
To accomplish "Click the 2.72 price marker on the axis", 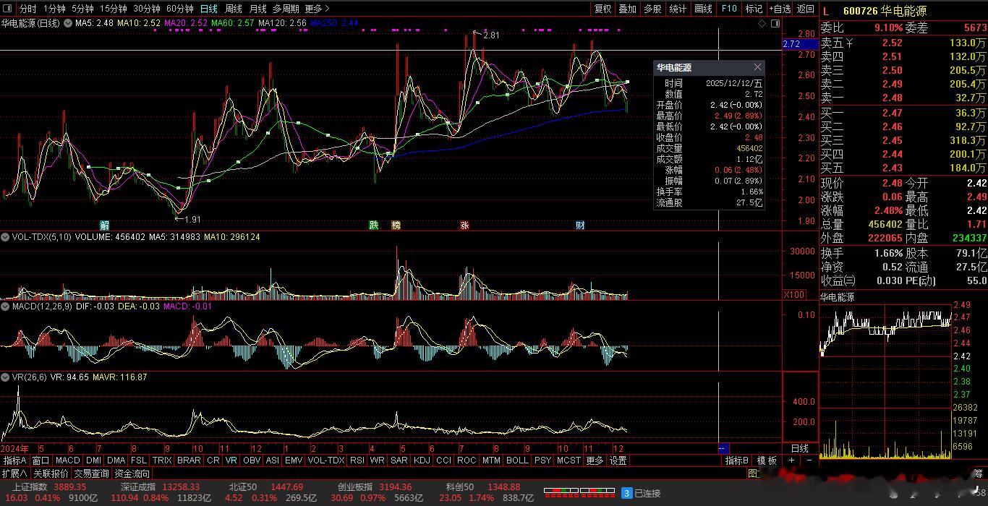I will (x=792, y=44).
